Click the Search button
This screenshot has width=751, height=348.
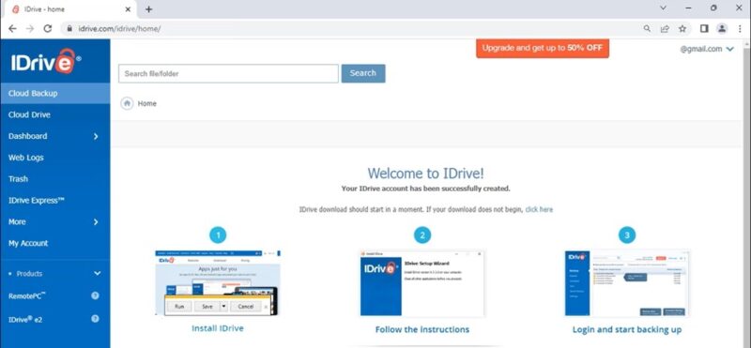363,73
